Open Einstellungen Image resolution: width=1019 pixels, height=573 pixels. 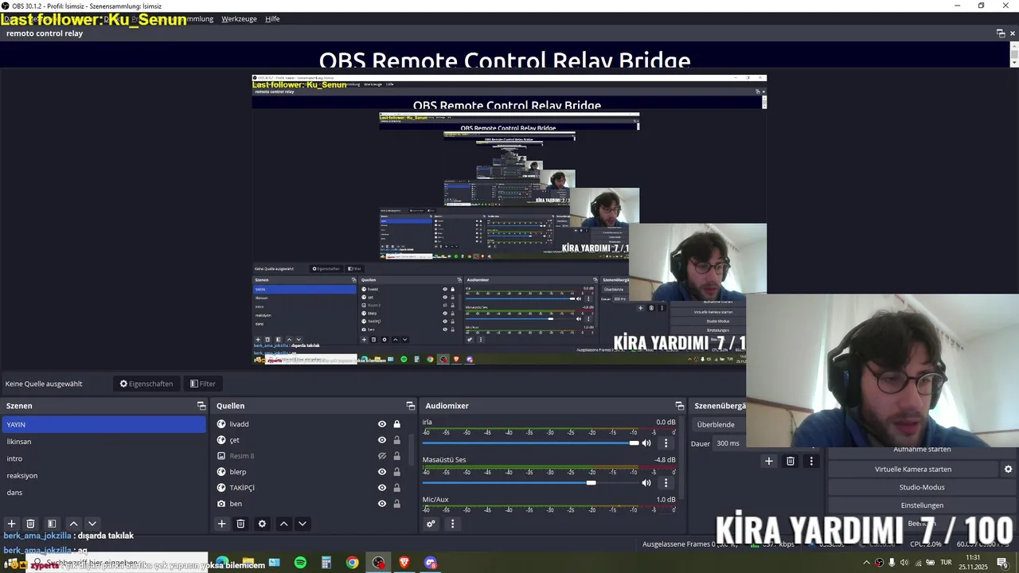click(922, 505)
